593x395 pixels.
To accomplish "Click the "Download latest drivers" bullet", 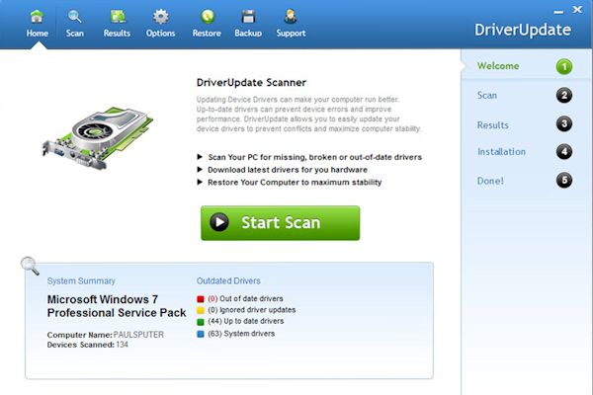I will (x=288, y=170).
